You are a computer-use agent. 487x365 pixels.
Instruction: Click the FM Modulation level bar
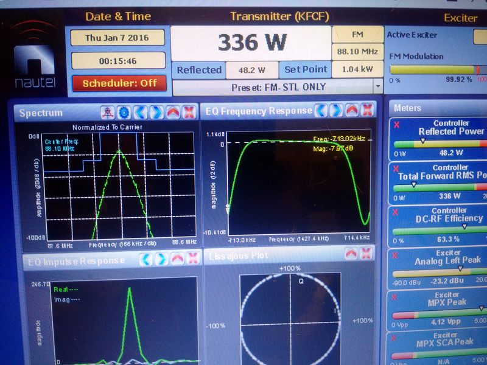click(x=432, y=70)
